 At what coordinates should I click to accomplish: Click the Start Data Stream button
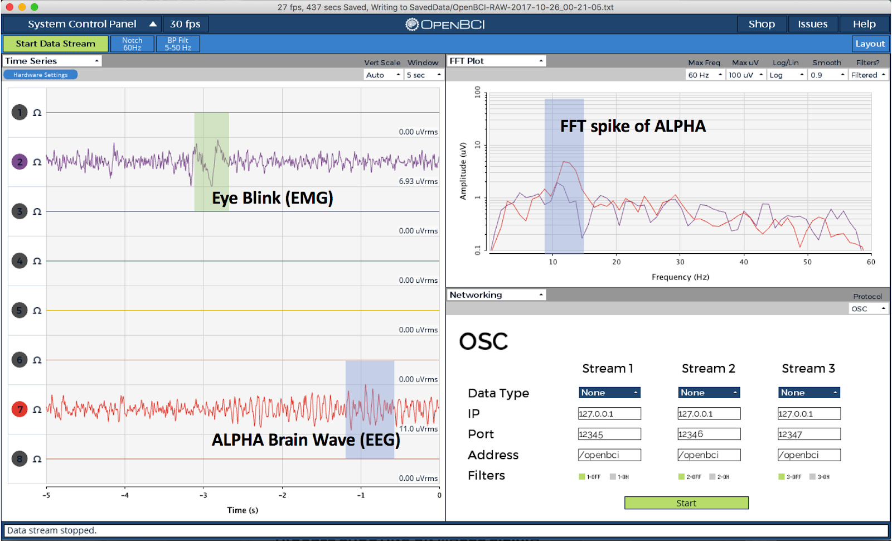click(55, 44)
